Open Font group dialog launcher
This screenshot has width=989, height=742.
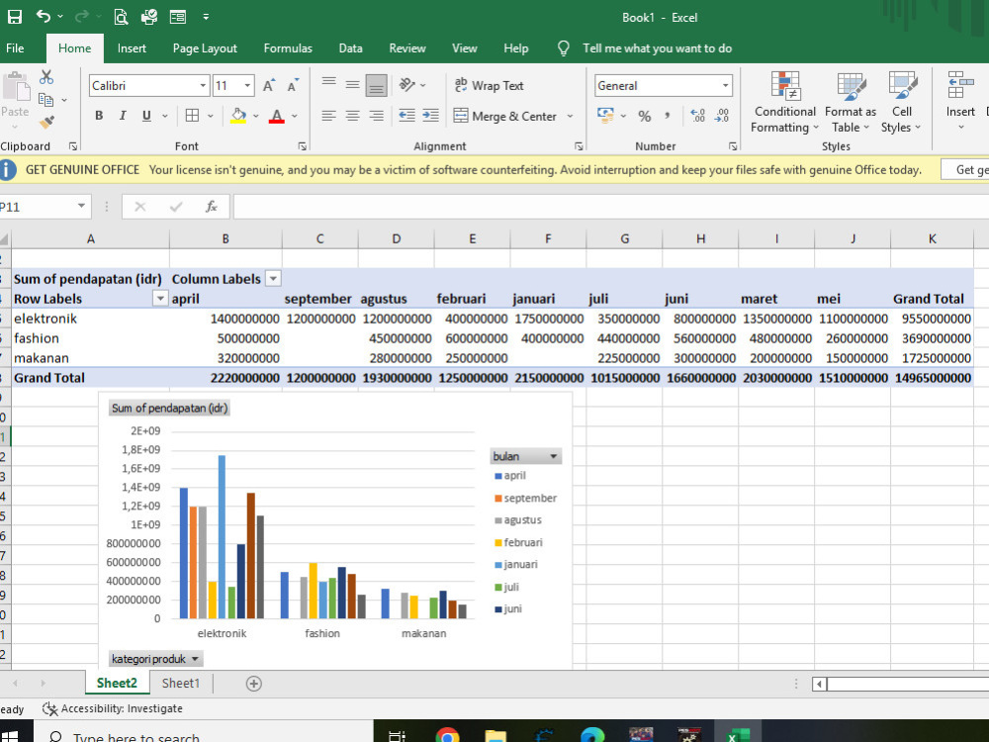(302, 146)
